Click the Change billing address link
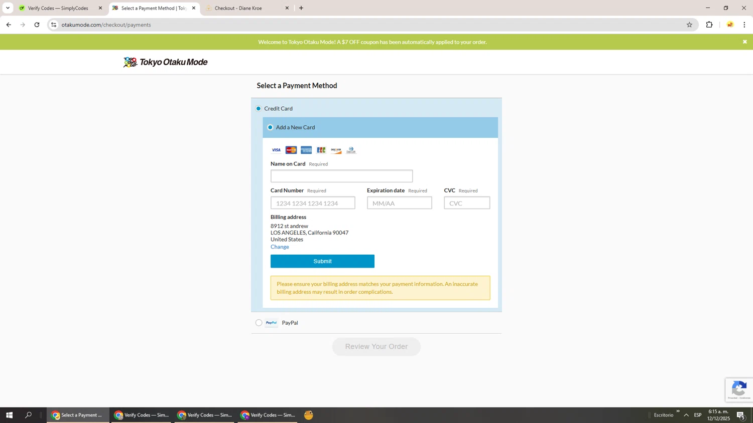Viewport: 753px width, 423px height. (x=280, y=247)
